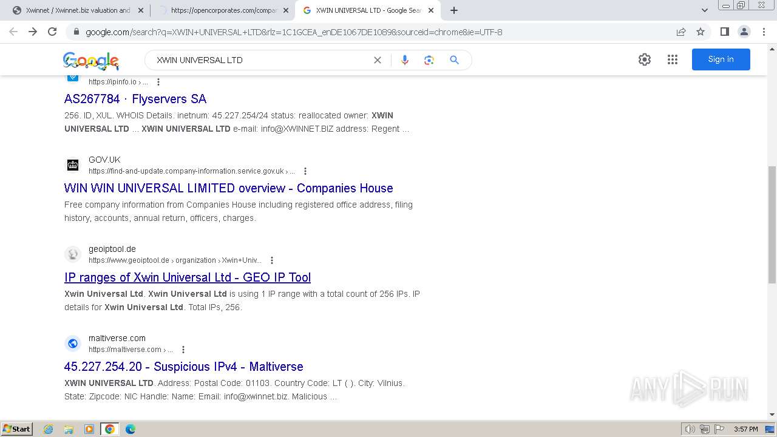Click the GOV.UK crown favicon

[73, 165]
